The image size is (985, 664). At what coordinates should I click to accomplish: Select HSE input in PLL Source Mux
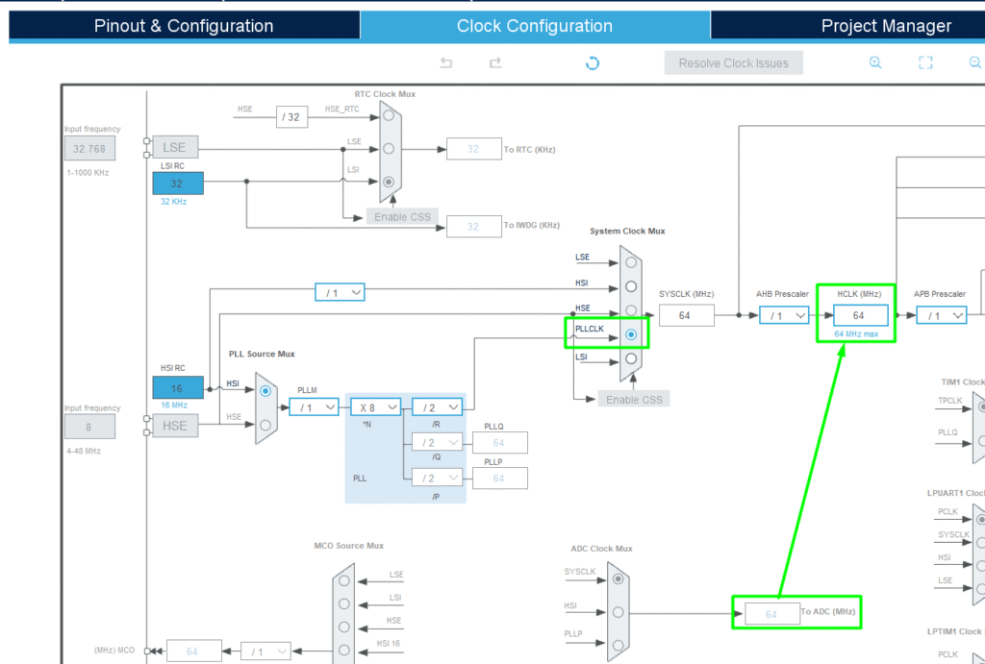(265, 424)
